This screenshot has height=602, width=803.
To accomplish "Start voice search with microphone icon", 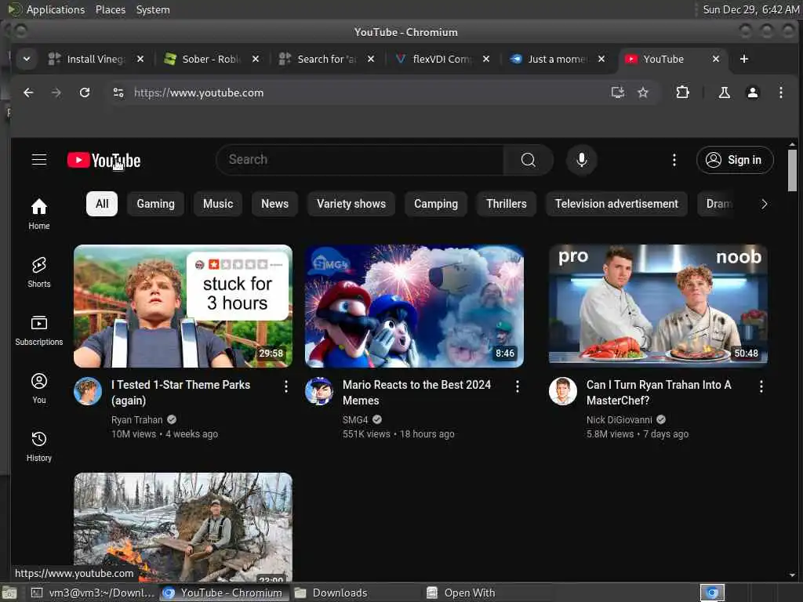I will (581, 160).
